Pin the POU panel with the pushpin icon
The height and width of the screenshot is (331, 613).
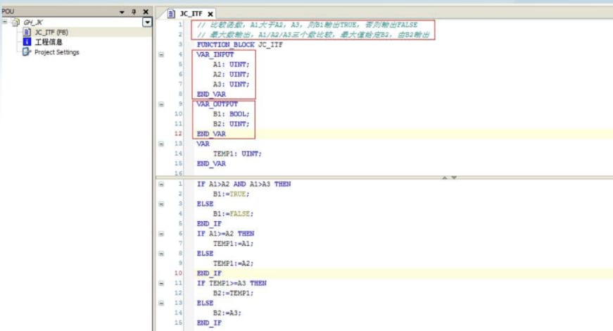(134, 12)
